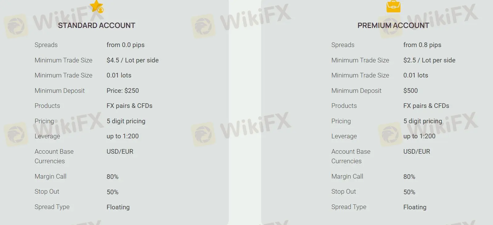493x225 pixels.
Task: Click the Standard Account star icon
Action: [97, 6]
